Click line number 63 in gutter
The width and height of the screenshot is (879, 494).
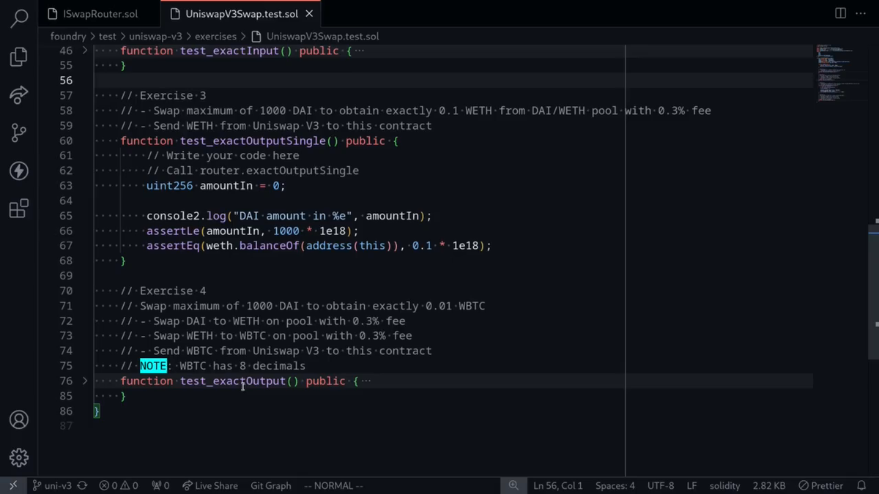(x=66, y=186)
